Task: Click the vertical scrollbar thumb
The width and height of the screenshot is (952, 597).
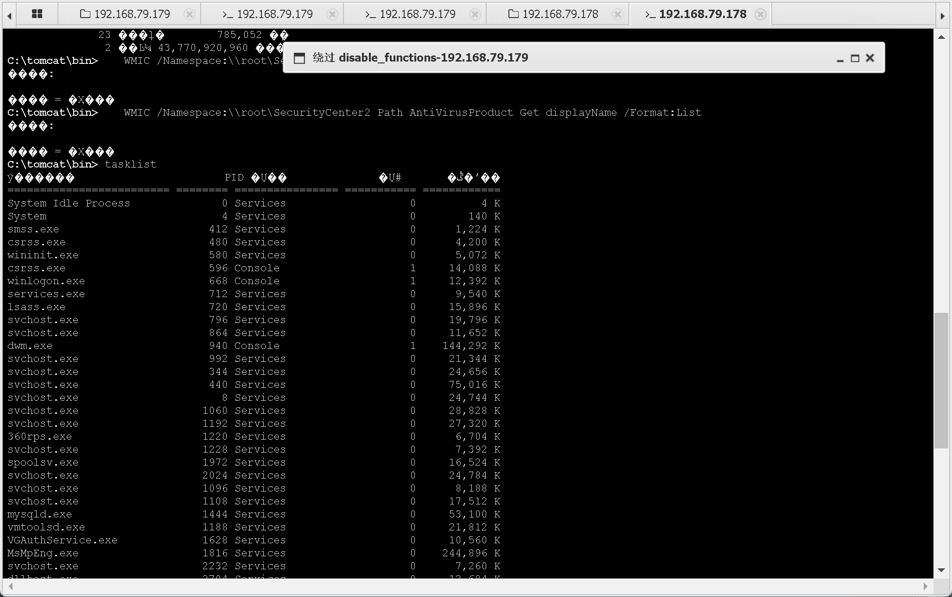Action: (x=941, y=380)
